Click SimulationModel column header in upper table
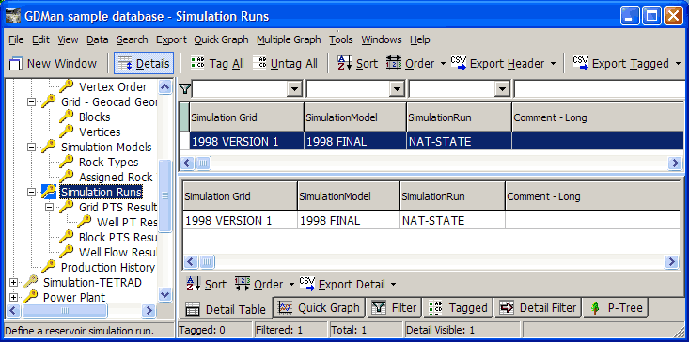Screen dimensions: 689x342 click(355, 117)
